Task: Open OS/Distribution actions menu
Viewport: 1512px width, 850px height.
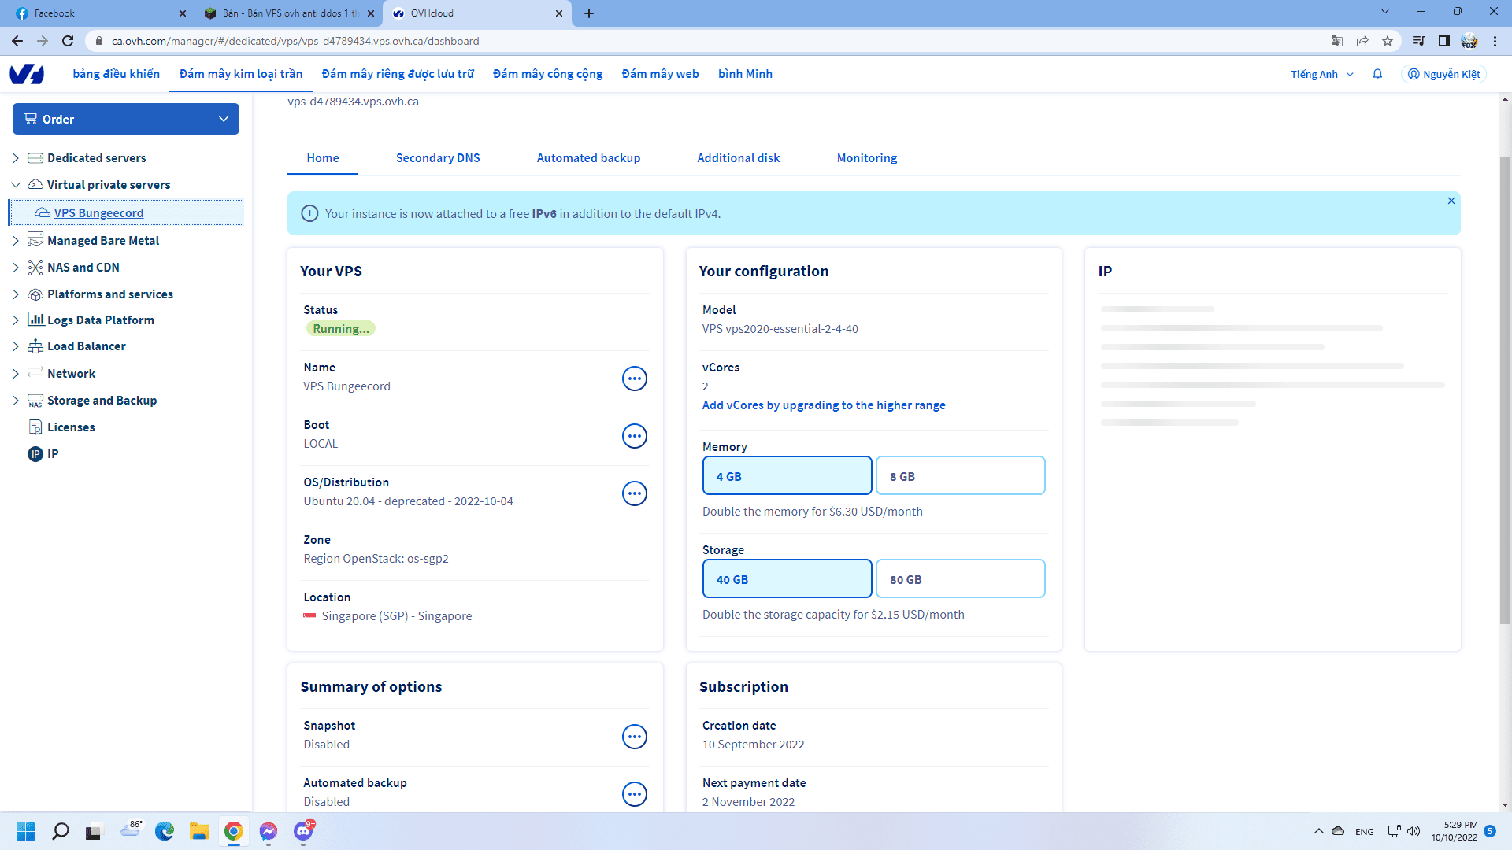Action: [x=634, y=493]
